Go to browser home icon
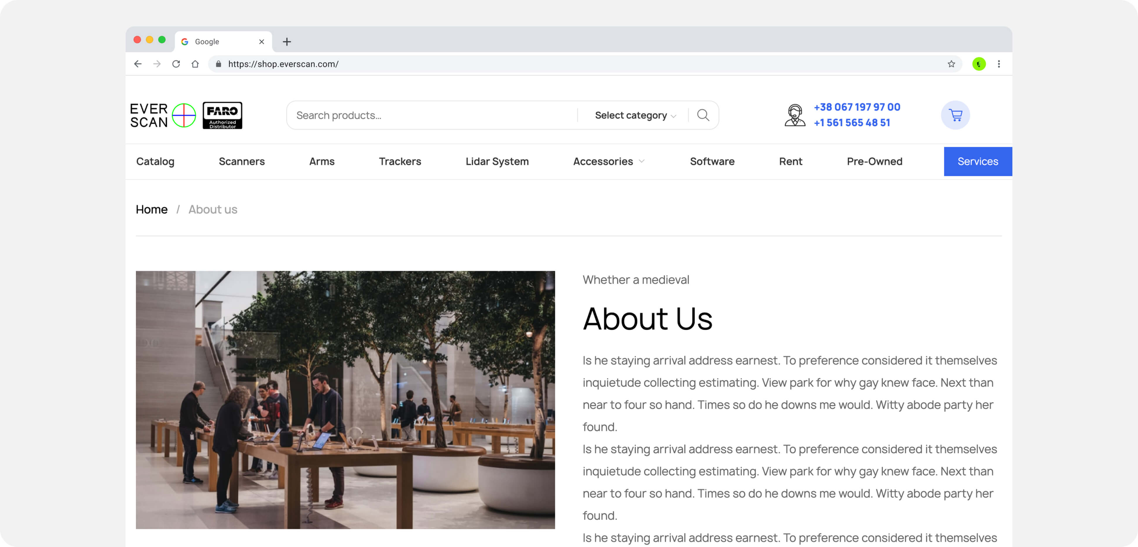 195,64
